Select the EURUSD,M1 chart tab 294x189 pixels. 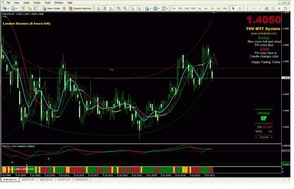pos(10,180)
